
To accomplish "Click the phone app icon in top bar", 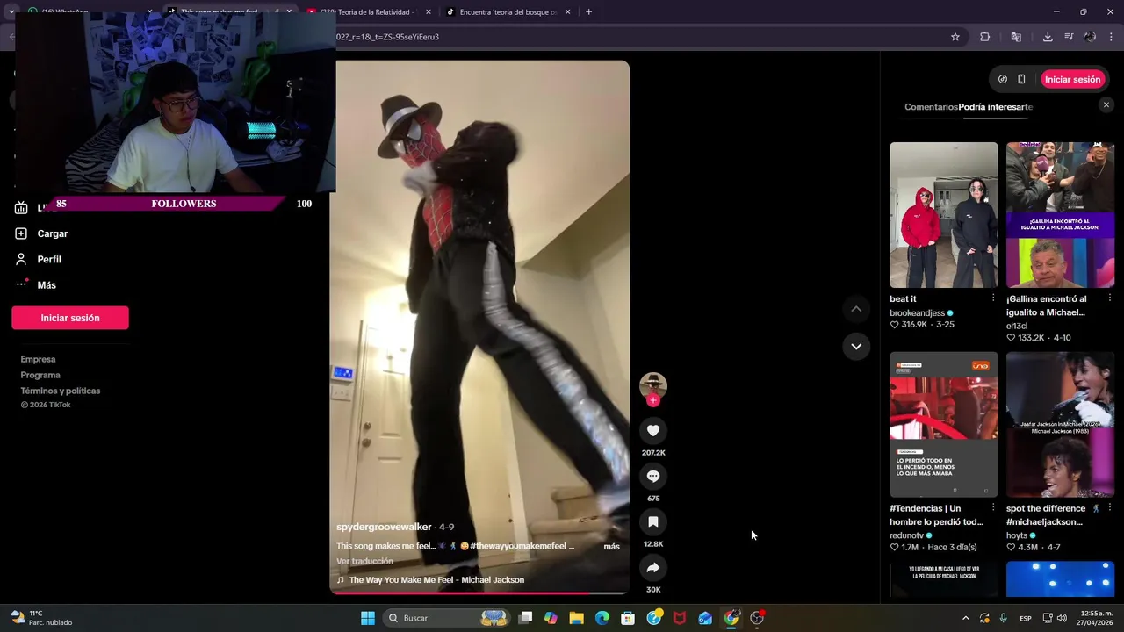I will point(1021,79).
